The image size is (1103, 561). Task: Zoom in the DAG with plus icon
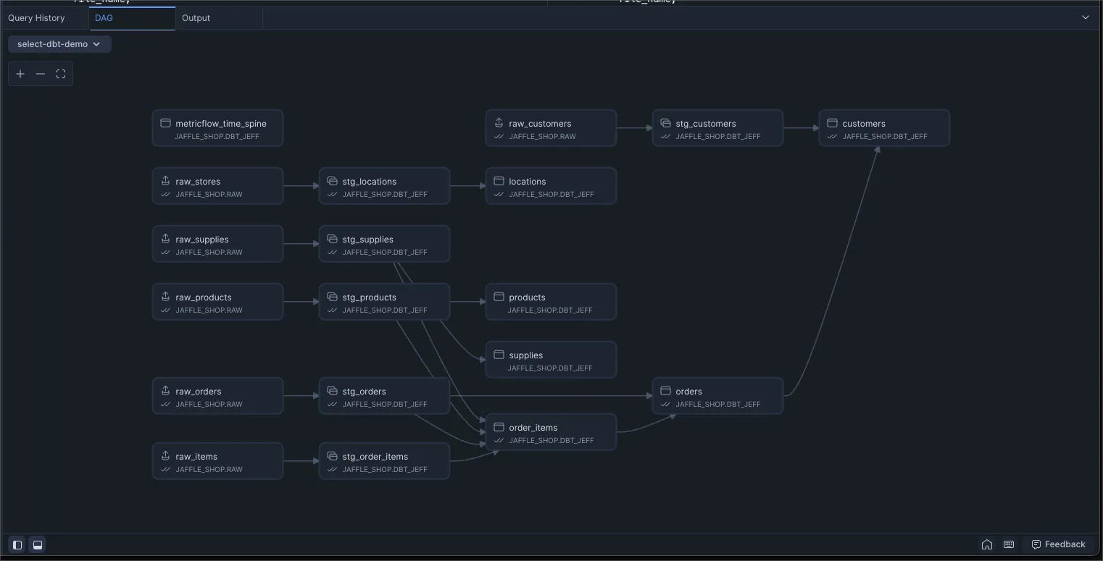(x=20, y=74)
